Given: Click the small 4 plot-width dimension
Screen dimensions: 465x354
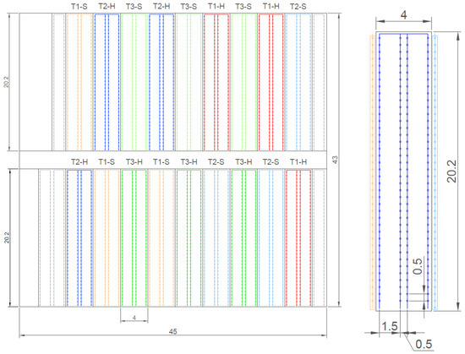Looking at the screenshot, I should 134,318.
